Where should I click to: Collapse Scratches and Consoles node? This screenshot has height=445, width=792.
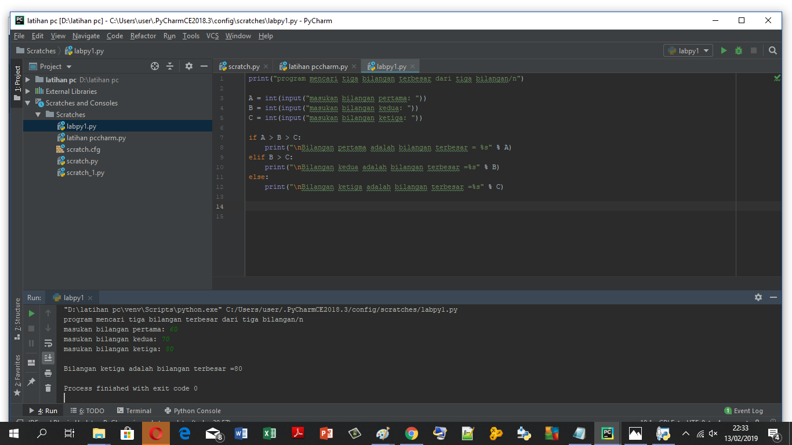[x=27, y=103]
